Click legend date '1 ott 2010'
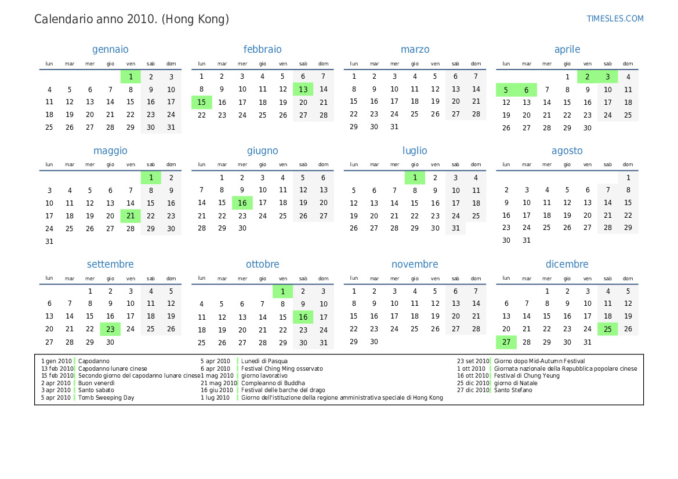The width and height of the screenshot is (678, 479). coord(472,368)
